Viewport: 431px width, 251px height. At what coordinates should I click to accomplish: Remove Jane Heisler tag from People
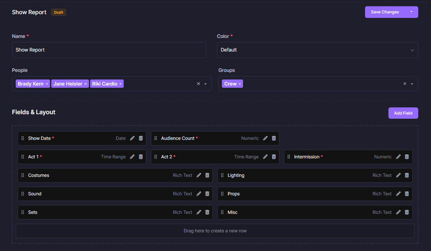[x=86, y=84]
